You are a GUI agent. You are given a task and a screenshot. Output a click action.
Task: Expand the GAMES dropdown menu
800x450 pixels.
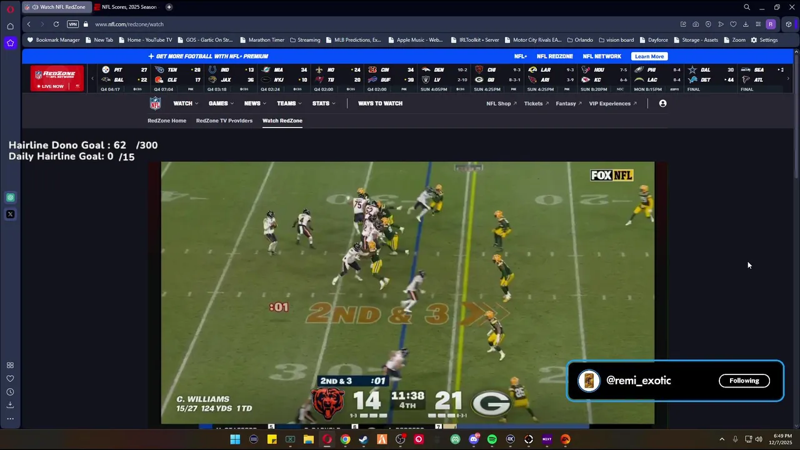pos(221,104)
